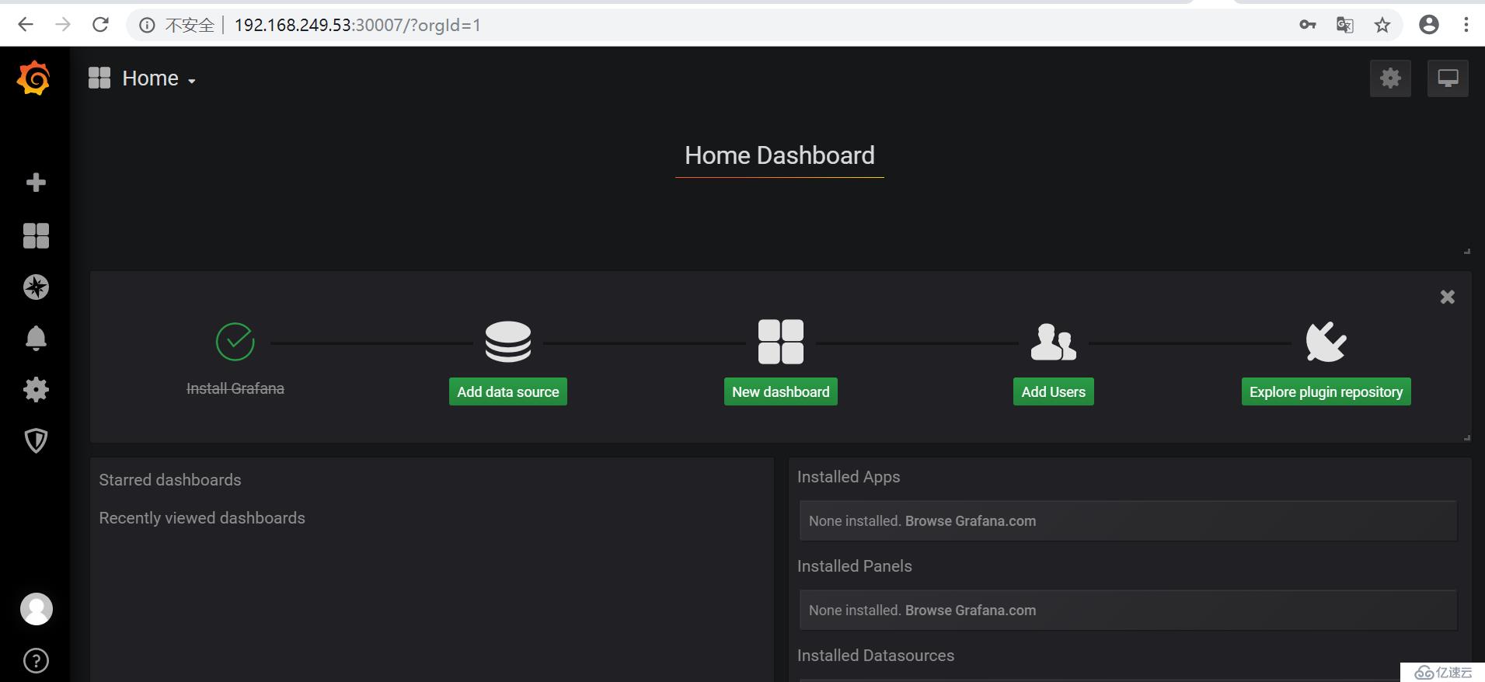Click the getting started panel resize handle

click(x=1467, y=438)
